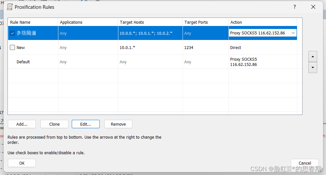
Task: Move rule up with the up arrow
Action: pos(313,56)
